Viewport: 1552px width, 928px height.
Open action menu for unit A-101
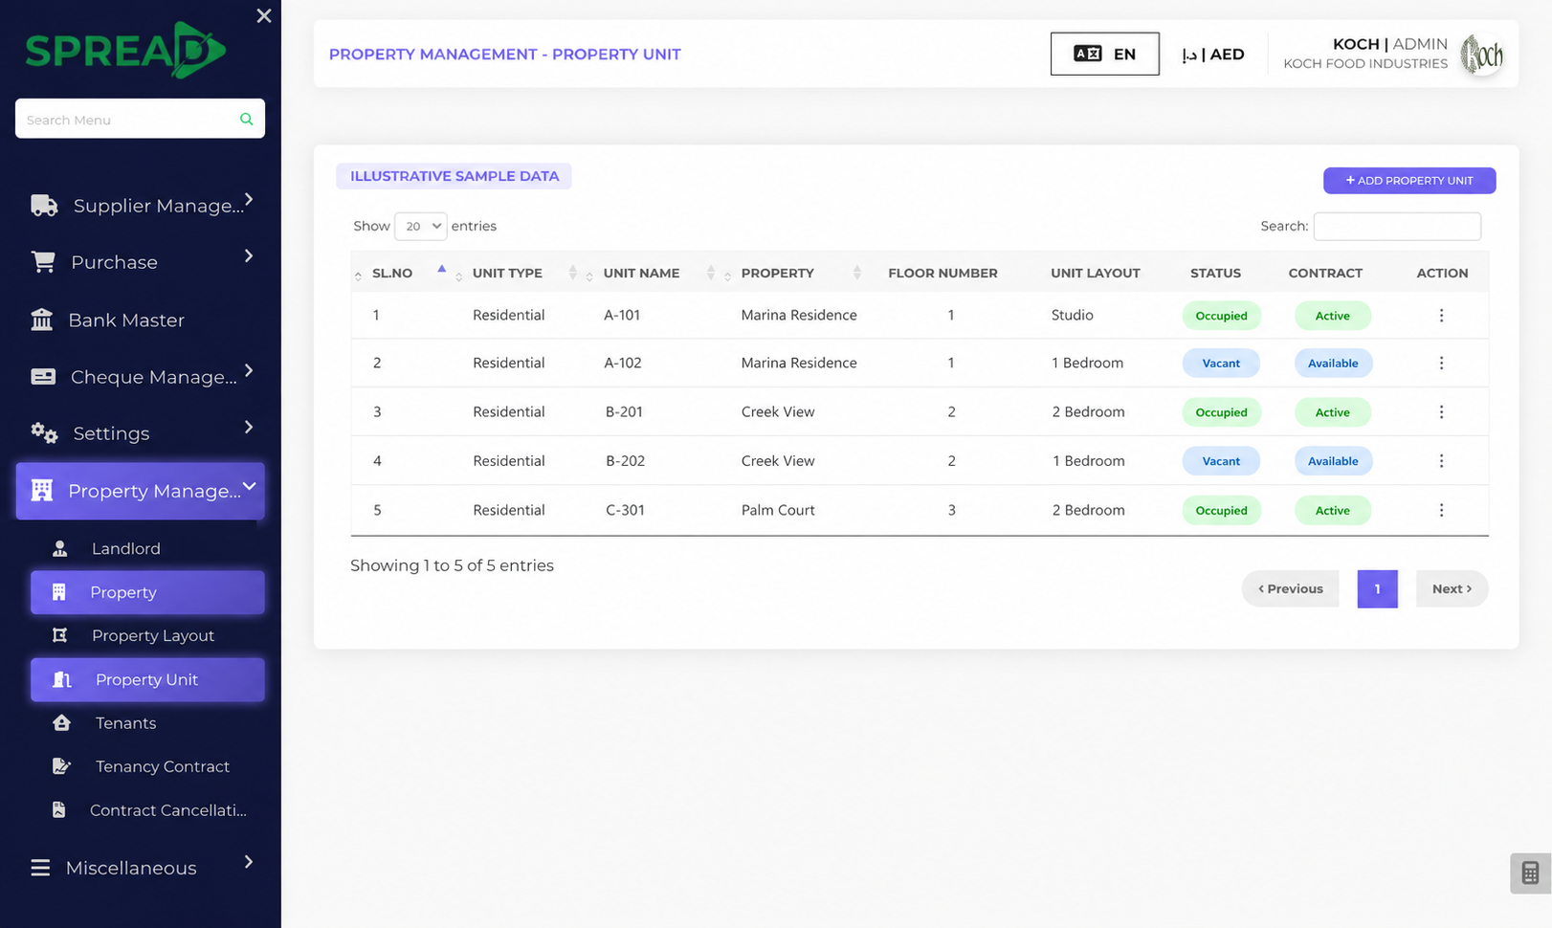(x=1441, y=316)
